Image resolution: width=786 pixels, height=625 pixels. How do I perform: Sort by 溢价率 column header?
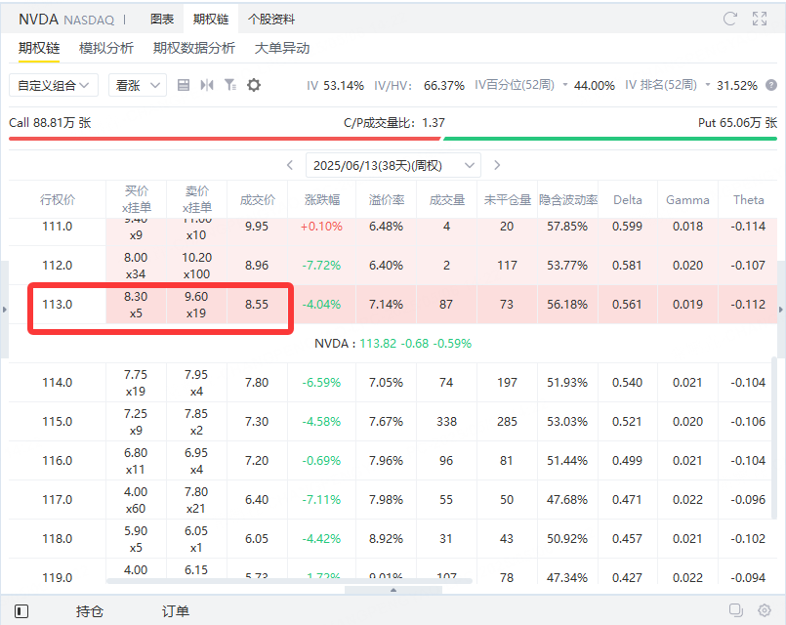[387, 200]
